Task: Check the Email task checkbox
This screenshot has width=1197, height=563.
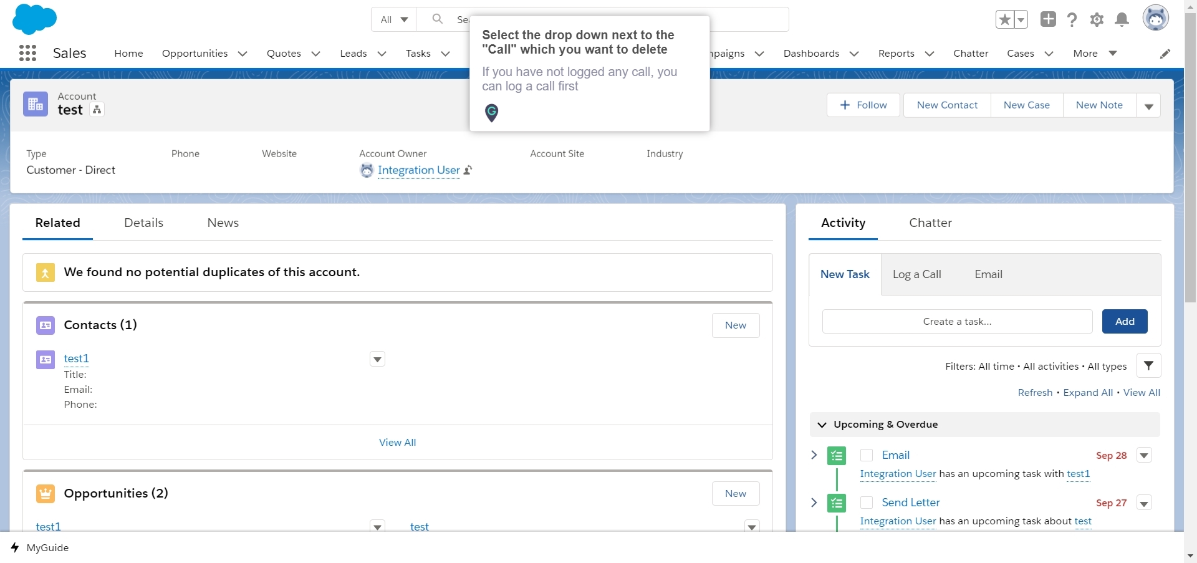Action: [866, 455]
